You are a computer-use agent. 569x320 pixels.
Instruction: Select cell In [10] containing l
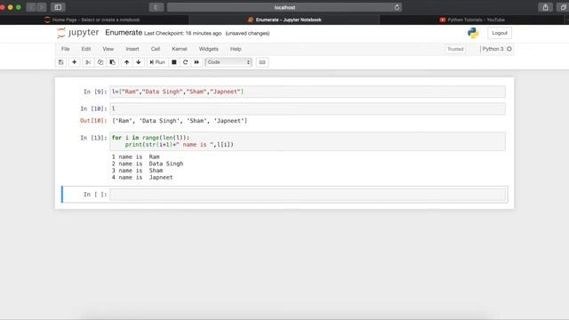point(308,108)
